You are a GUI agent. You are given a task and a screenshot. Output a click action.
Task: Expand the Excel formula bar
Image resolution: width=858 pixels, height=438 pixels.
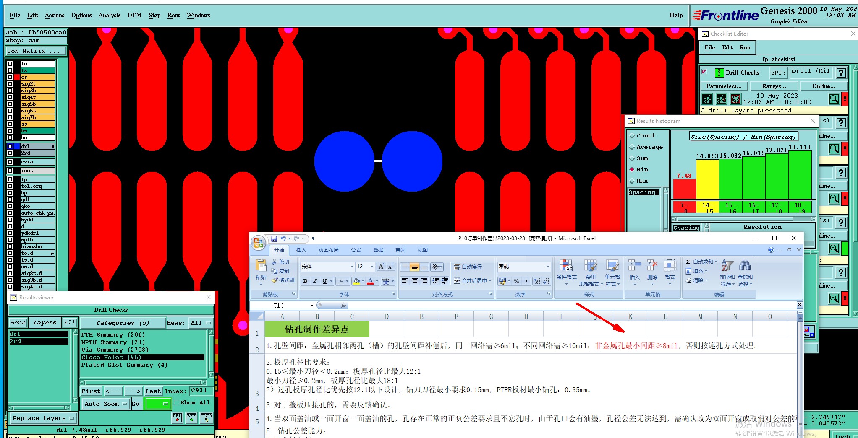pyautogui.click(x=800, y=305)
